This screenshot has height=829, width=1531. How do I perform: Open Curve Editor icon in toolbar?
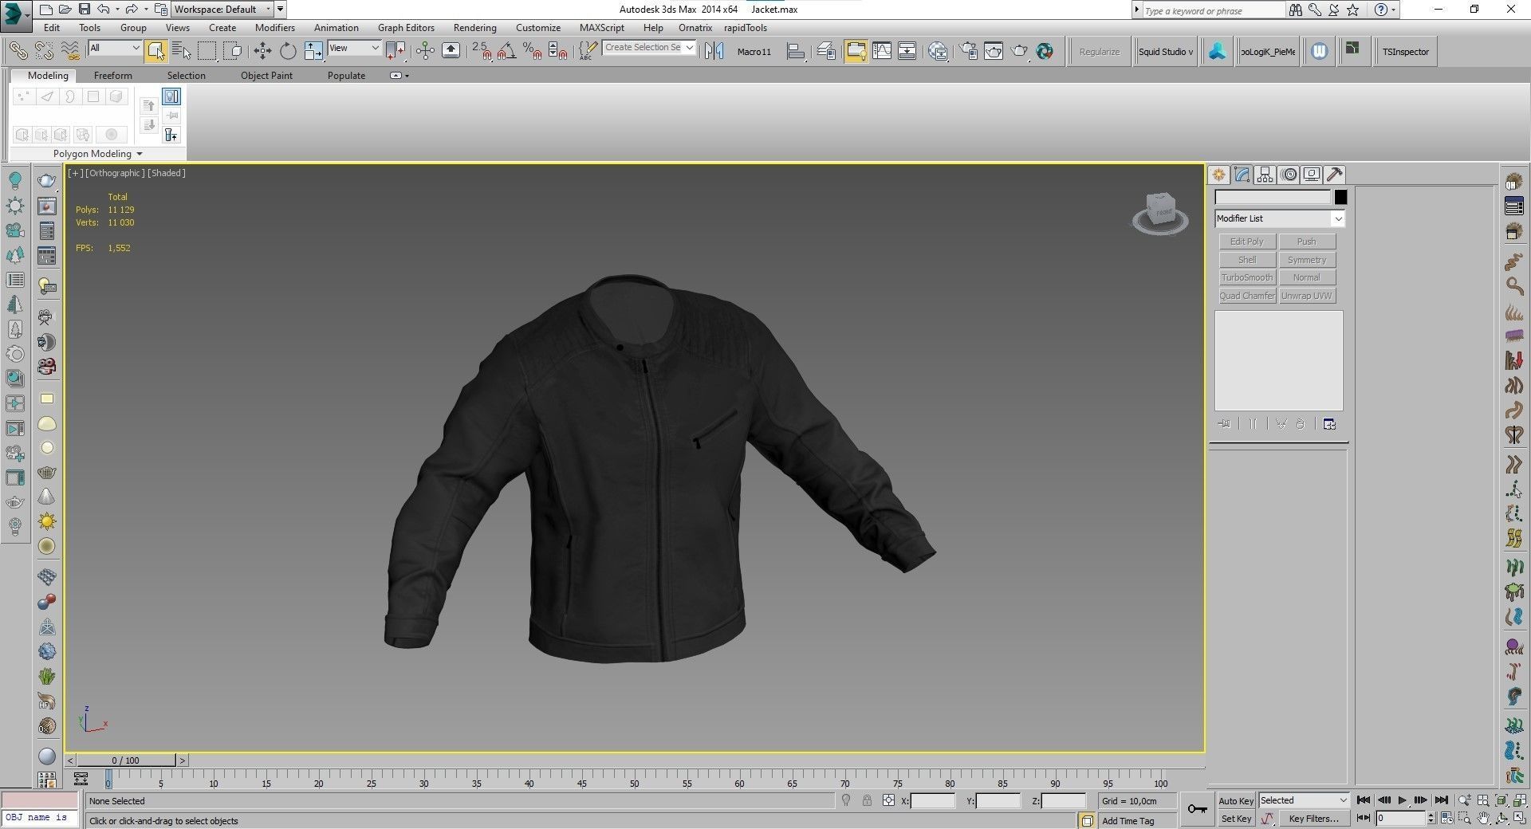[882, 52]
